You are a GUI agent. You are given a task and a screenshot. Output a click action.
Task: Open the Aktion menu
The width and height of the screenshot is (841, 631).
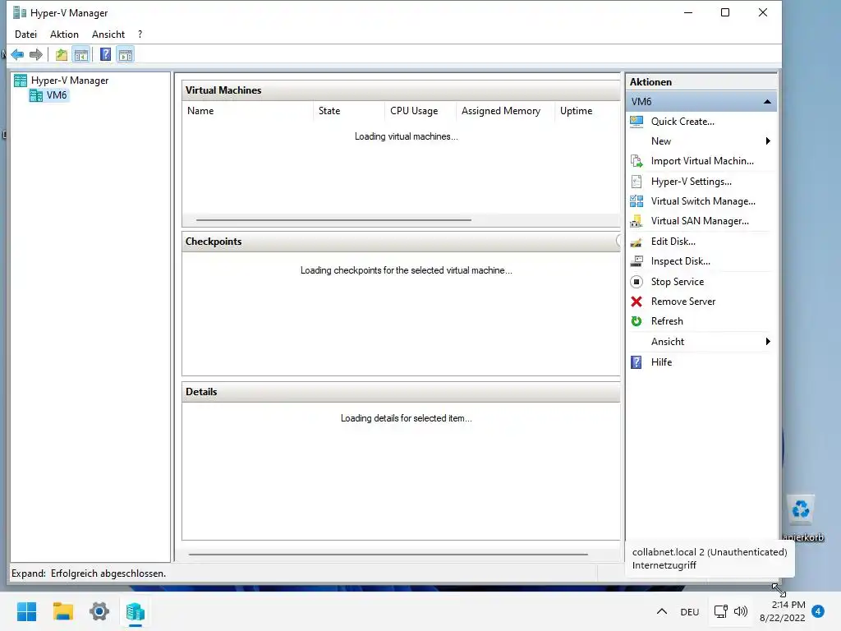(64, 35)
